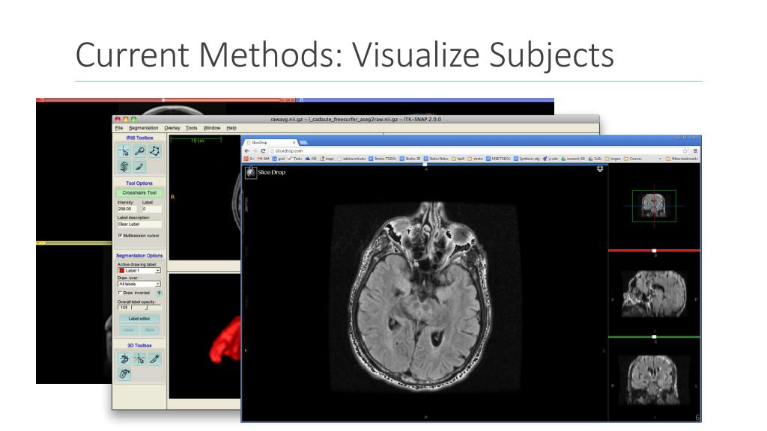Select the Zoom magnifier tool in IRIS Toolbox
The width and height of the screenshot is (767, 431).
coord(139,151)
